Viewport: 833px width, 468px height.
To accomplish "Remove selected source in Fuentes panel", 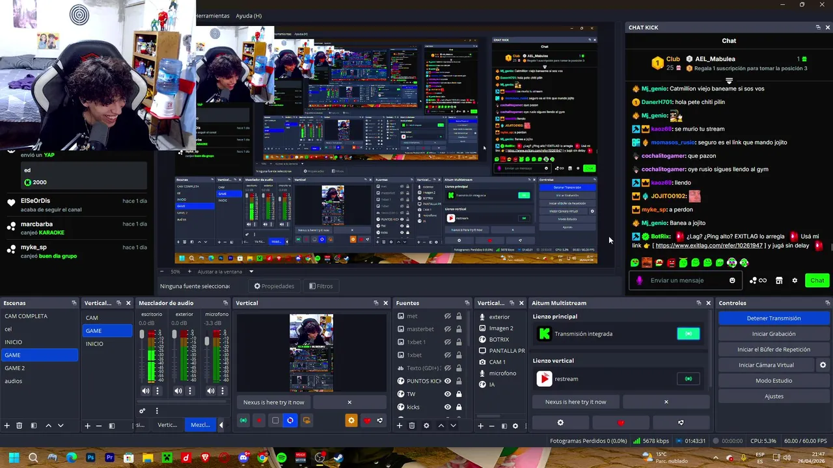I will 412,426.
